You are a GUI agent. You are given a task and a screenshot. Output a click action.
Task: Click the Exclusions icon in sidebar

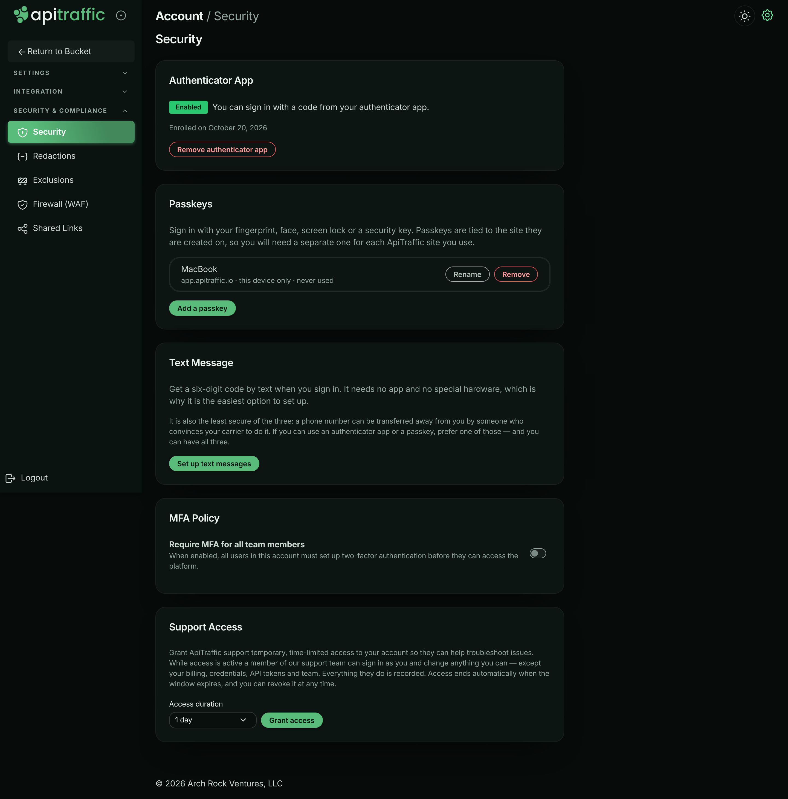click(x=22, y=181)
